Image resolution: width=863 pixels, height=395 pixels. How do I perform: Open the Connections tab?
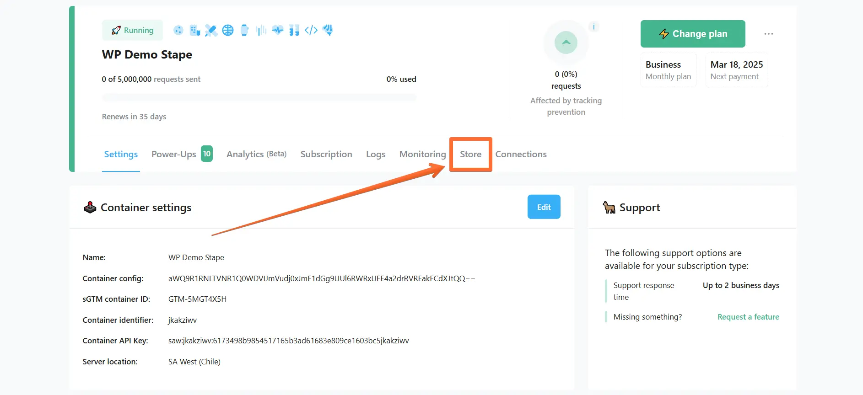coord(521,154)
